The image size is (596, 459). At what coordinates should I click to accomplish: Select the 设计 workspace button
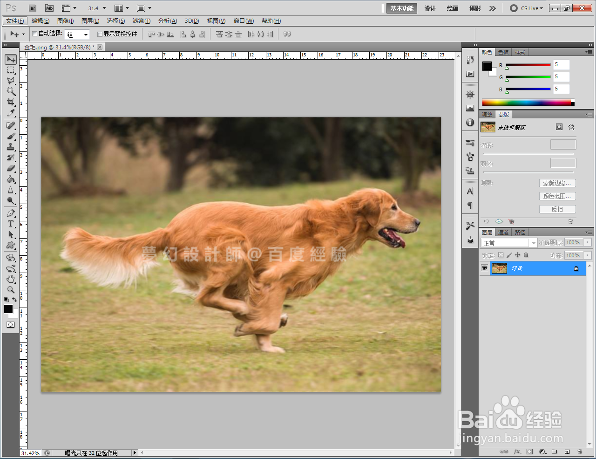coord(430,8)
